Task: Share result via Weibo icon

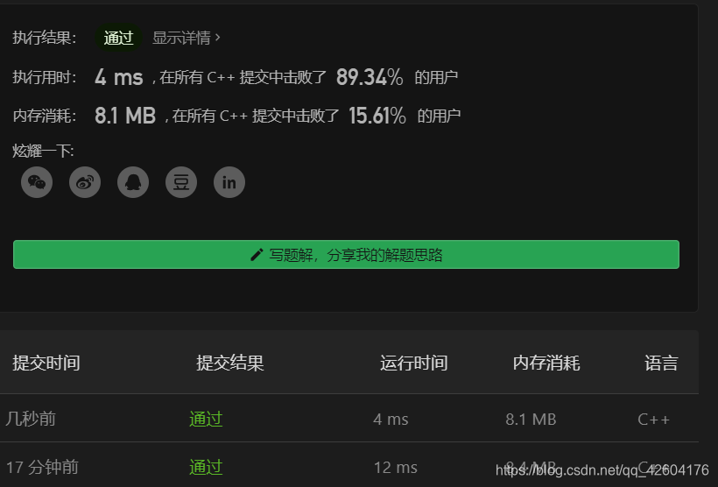Action: pos(85,182)
